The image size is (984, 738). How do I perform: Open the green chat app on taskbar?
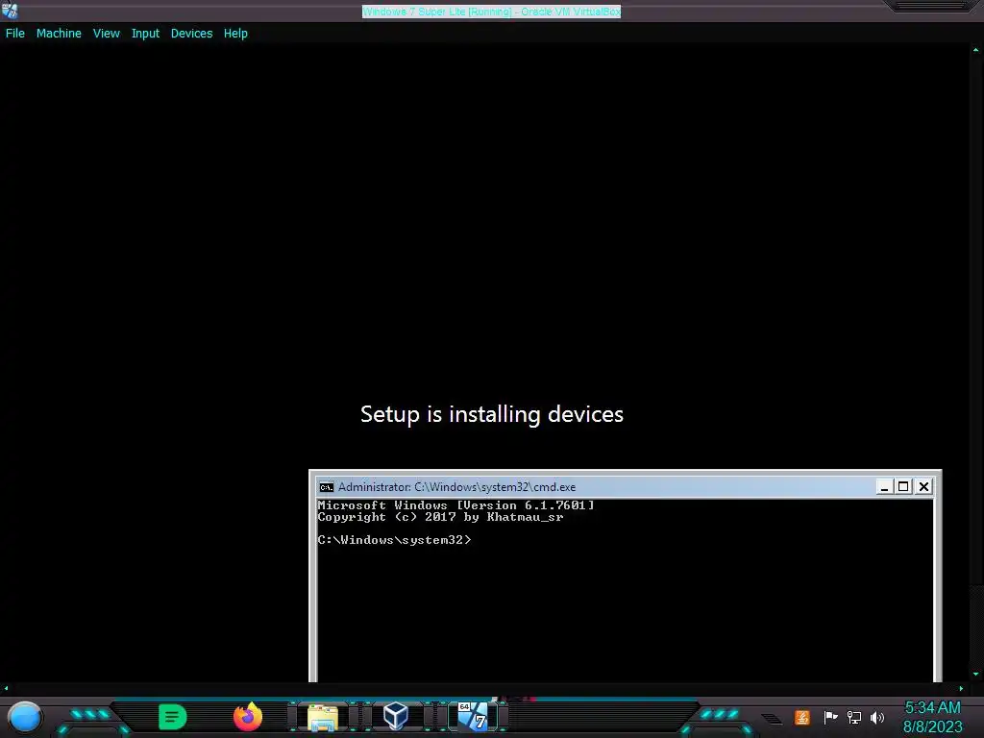pyautogui.click(x=173, y=717)
